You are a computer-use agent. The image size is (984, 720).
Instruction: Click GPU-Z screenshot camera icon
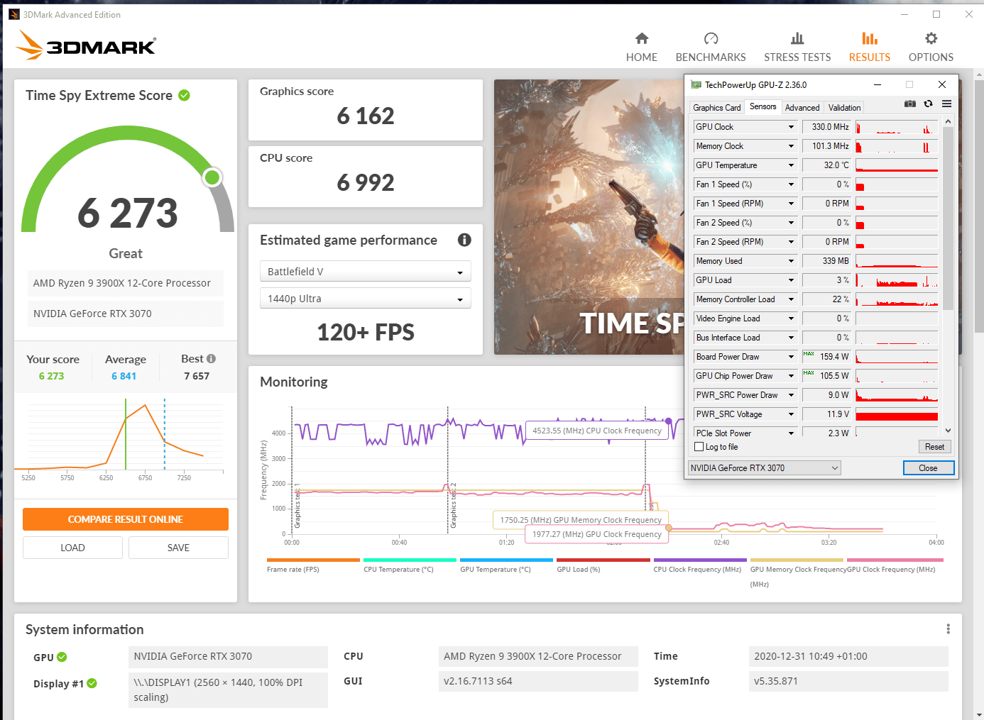pyautogui.click(x=909, y=104)
